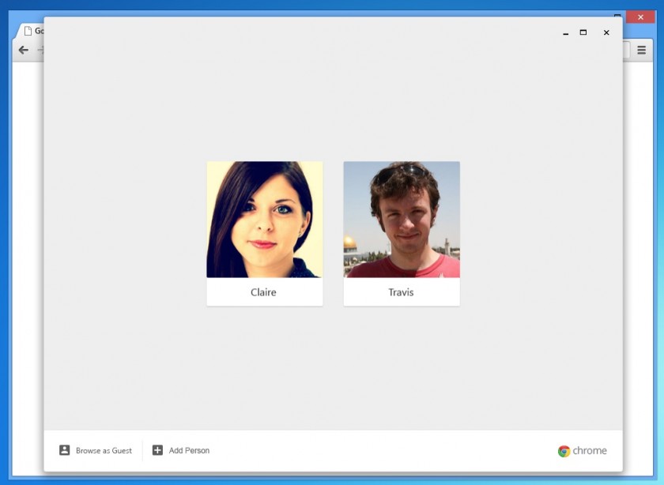Click the guest person silhouette icon
664x485 pixels.
pos(64,450)
